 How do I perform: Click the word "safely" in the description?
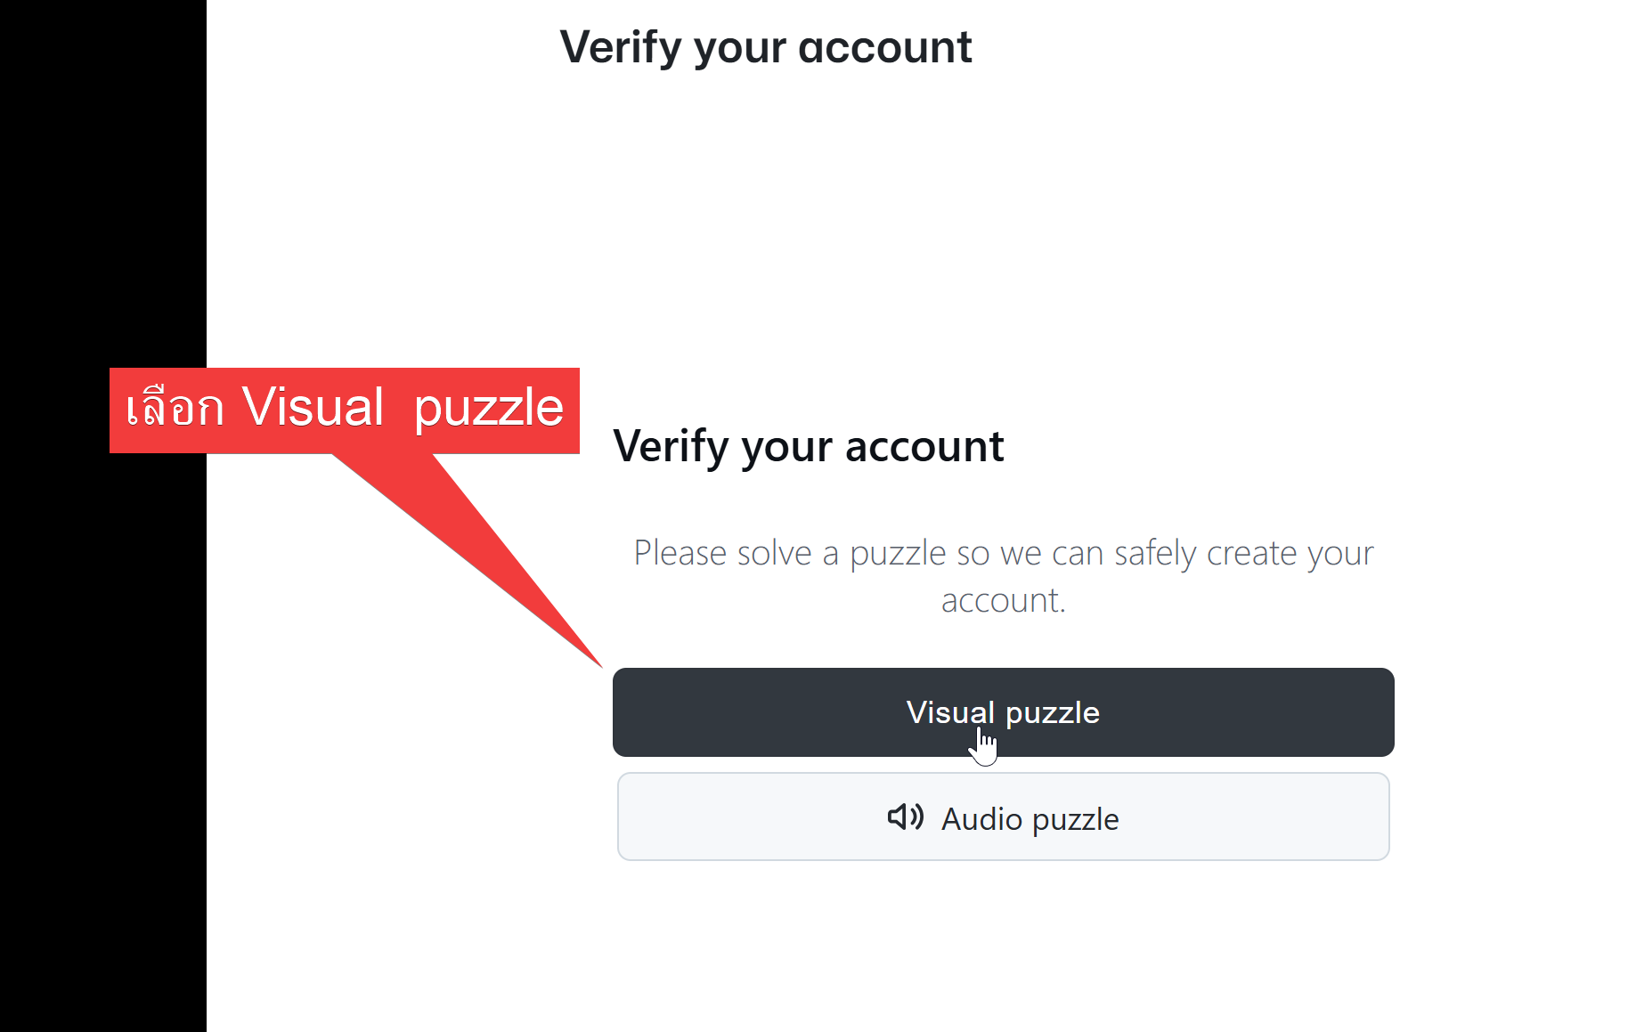pos(1155,554)
